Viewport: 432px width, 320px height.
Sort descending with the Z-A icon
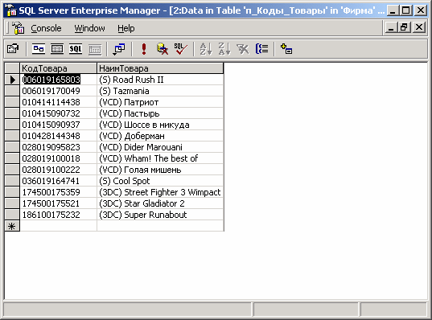(224, 49)
